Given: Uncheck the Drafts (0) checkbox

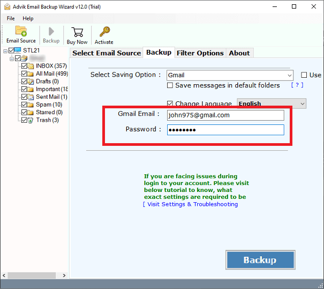Looking at the screenshot, I should 24,81.
